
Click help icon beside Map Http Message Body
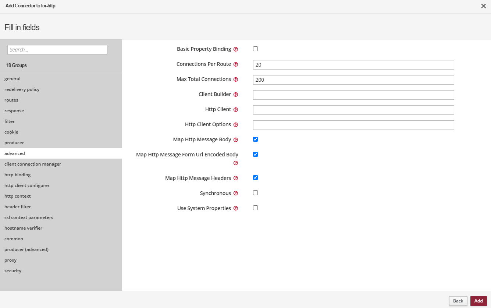(236, 140)
